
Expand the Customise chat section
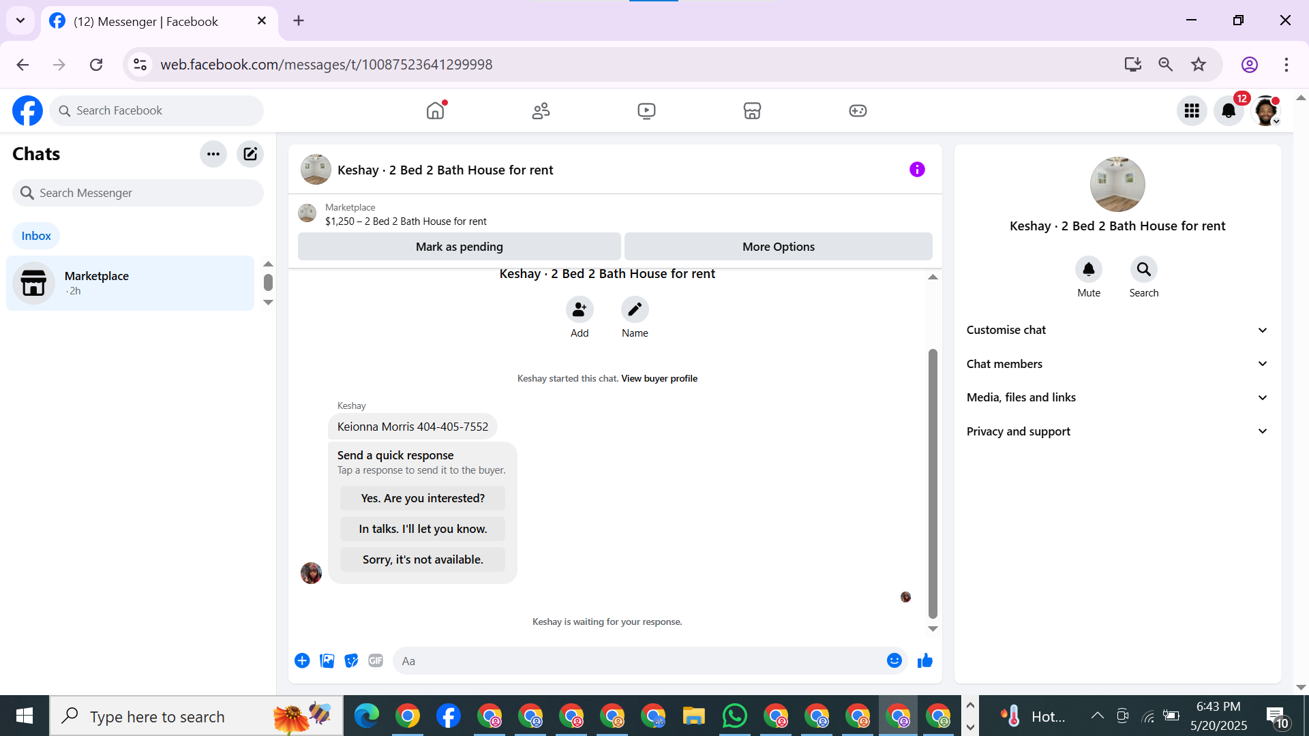coord(1117,330)
